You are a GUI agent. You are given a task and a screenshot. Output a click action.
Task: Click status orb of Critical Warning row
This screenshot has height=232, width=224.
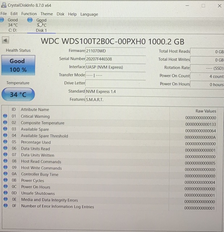[x=5, y=116]
